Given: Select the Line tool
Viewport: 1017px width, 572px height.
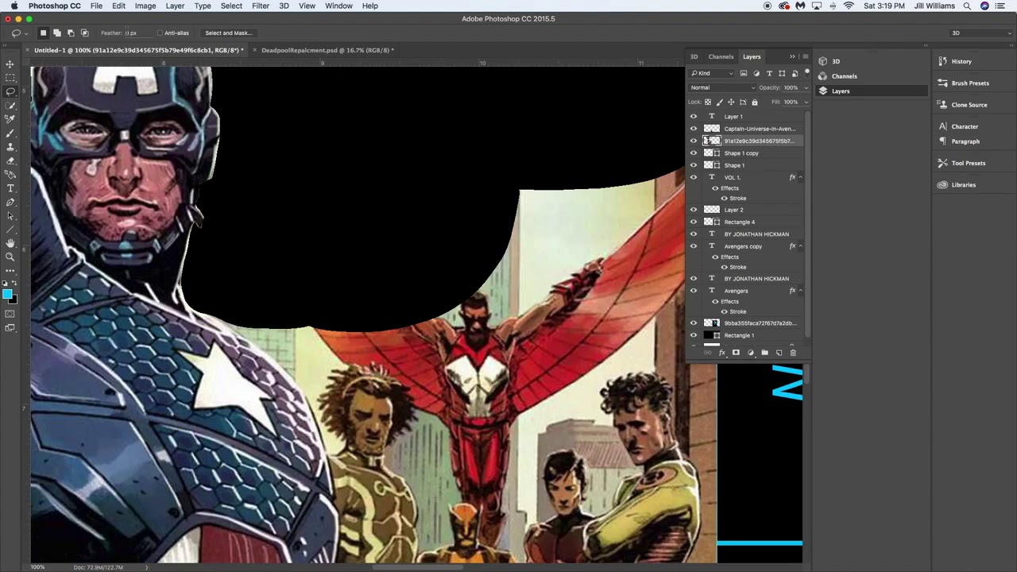Looking at the screenshot, I should coord(10,230).
